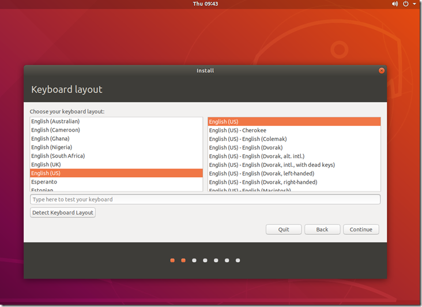Select English (Cameroon) layout
The image size is (422, 307).
(116, 130)
